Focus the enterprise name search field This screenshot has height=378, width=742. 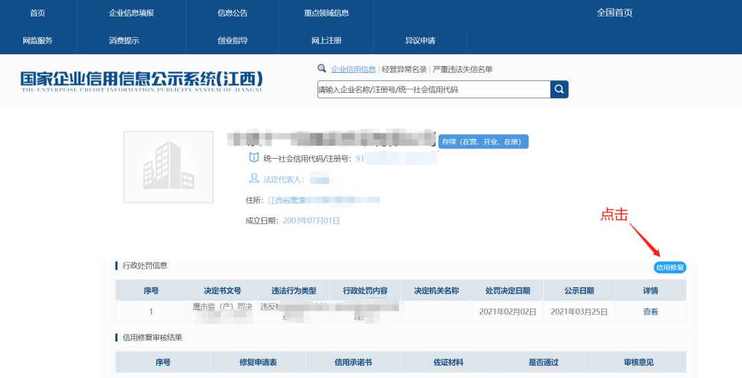tap(433, 89)
